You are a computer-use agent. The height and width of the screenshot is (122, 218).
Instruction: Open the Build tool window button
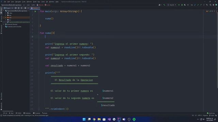point(45,113)
